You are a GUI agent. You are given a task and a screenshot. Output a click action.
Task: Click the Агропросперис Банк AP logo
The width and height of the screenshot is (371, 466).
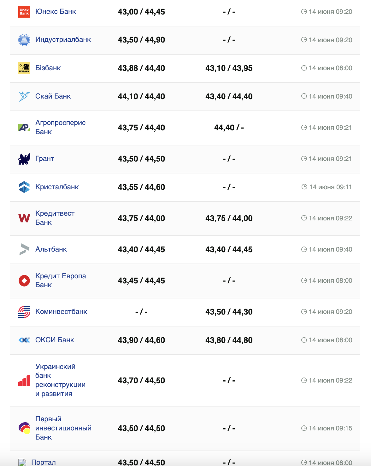click(x=24, y=128)
